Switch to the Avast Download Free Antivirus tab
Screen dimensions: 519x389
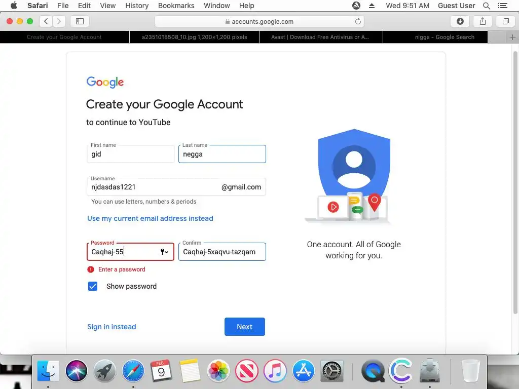[321, 37]
